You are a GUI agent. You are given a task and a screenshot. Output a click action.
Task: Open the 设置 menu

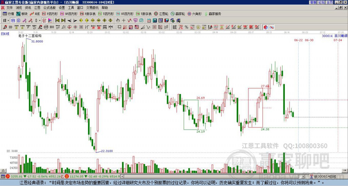point(62,8)
